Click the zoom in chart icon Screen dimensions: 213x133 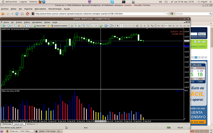point(84,26)
